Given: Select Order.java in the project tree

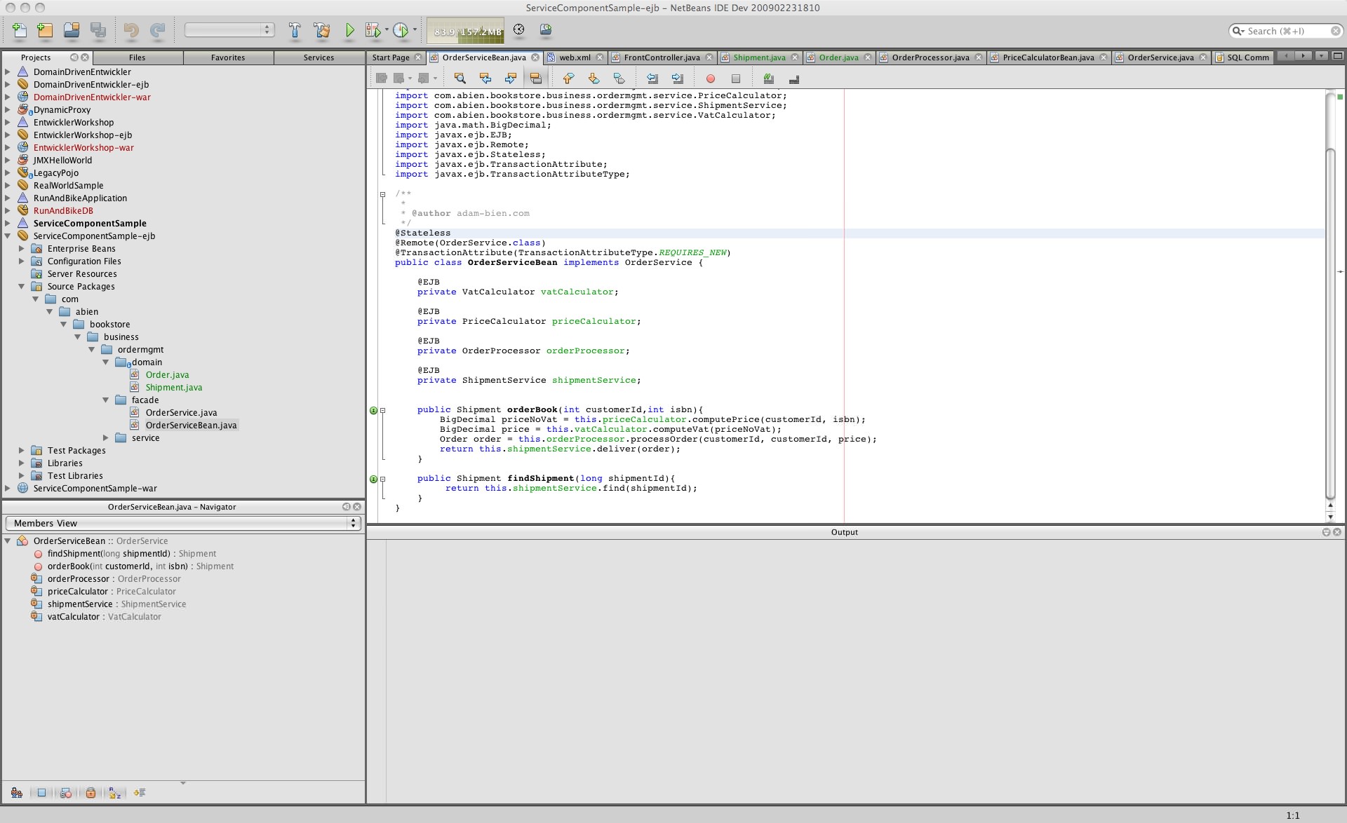Looking at the screenshot, I should tap(167, 374).
